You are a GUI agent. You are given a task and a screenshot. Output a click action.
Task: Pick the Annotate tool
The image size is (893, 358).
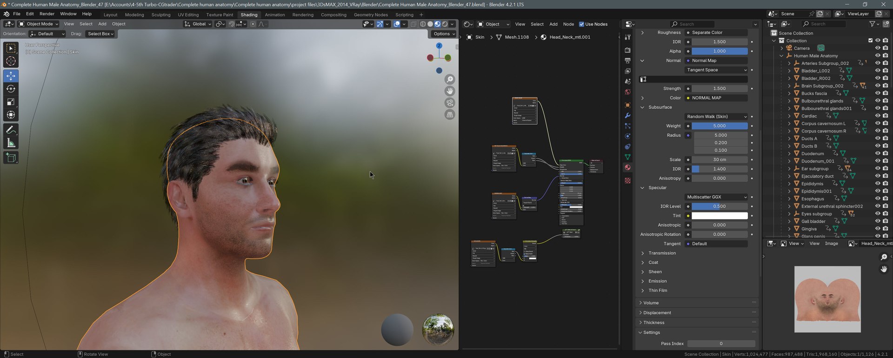pyautogui.click(x=11, y=130)
